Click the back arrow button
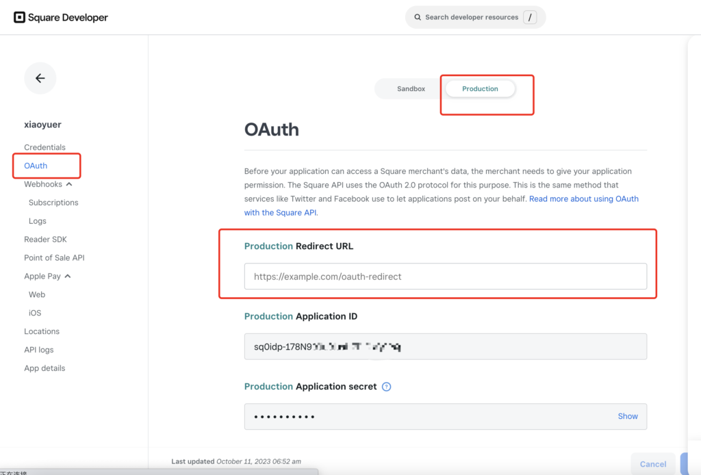The height and width of the screenshot is (475, 701). [x=40, y=78]
